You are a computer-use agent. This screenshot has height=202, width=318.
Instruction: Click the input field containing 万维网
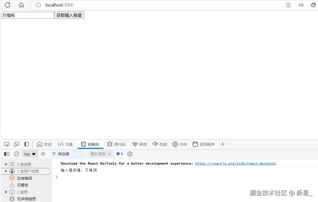[x=28, y=15]
